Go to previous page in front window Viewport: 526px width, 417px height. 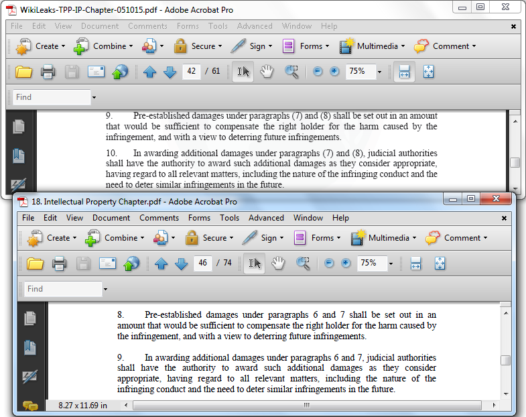[x=161, y=263]
